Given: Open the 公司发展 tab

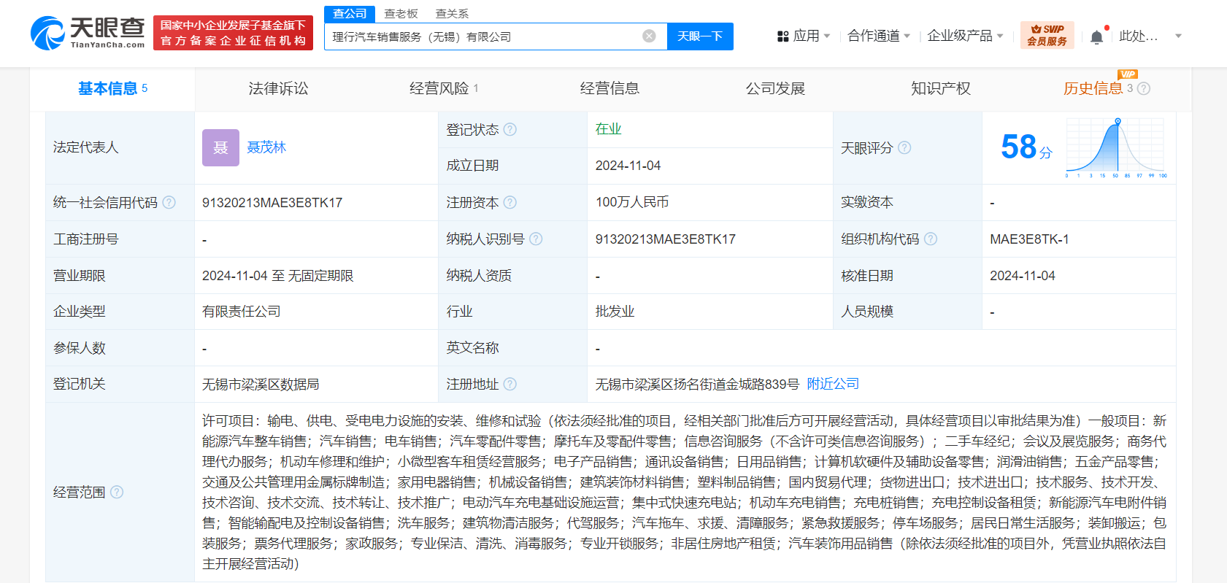Looking at the screenshot, I should tap(775, 88).
